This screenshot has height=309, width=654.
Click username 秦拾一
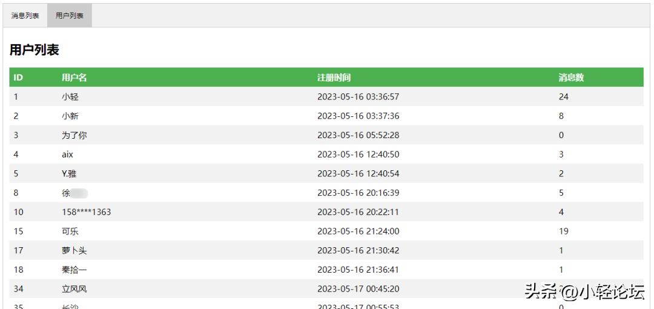click(74, 270)
